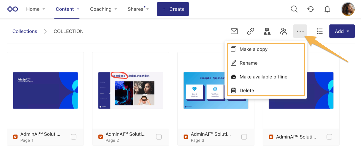Click the envelope share icon
361x151 pixels.
click(234, 31)
